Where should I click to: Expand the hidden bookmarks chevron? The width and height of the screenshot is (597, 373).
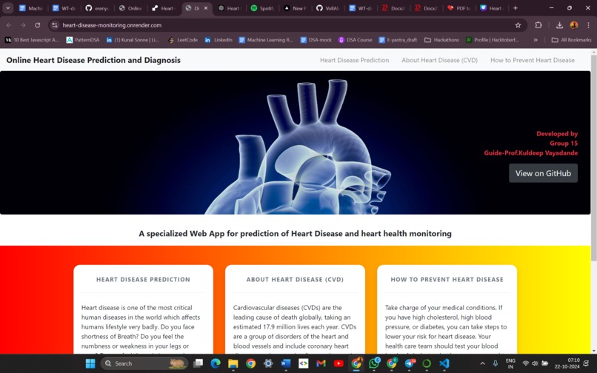click(x=536, y=39)
